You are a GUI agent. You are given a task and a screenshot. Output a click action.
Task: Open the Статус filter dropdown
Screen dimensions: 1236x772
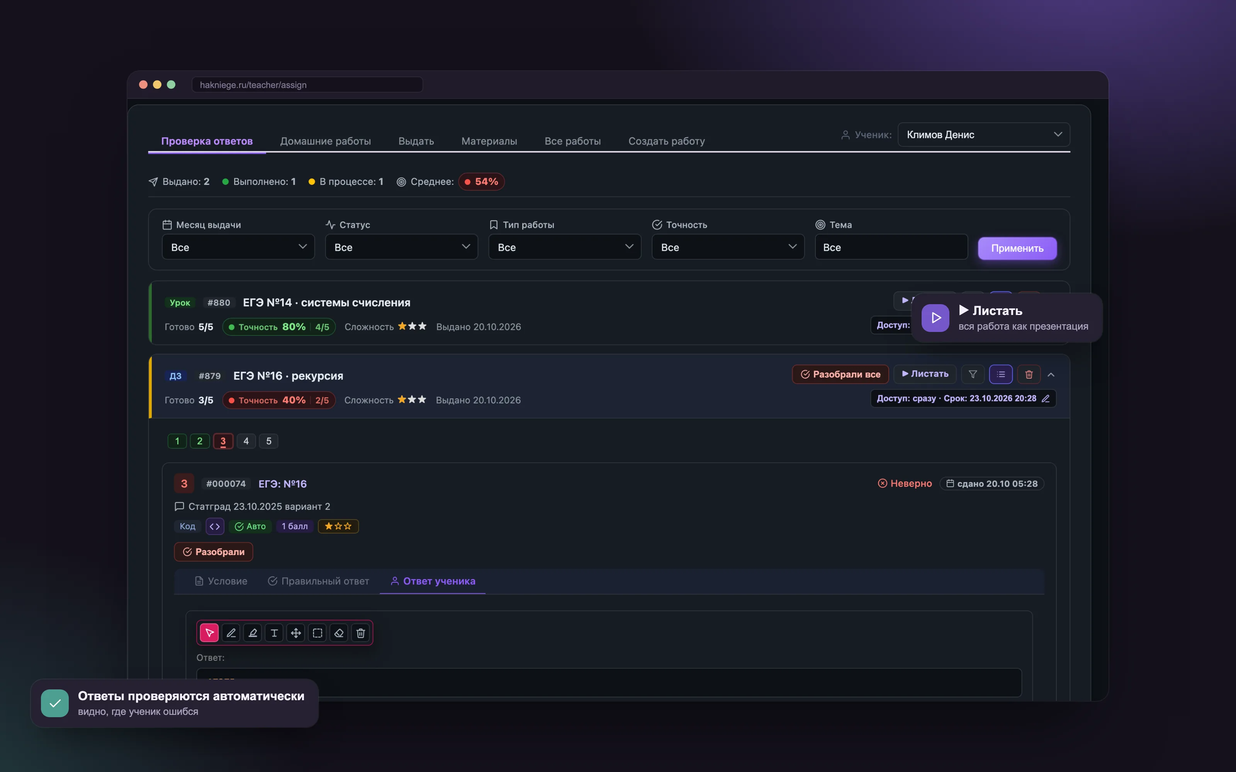401,247
